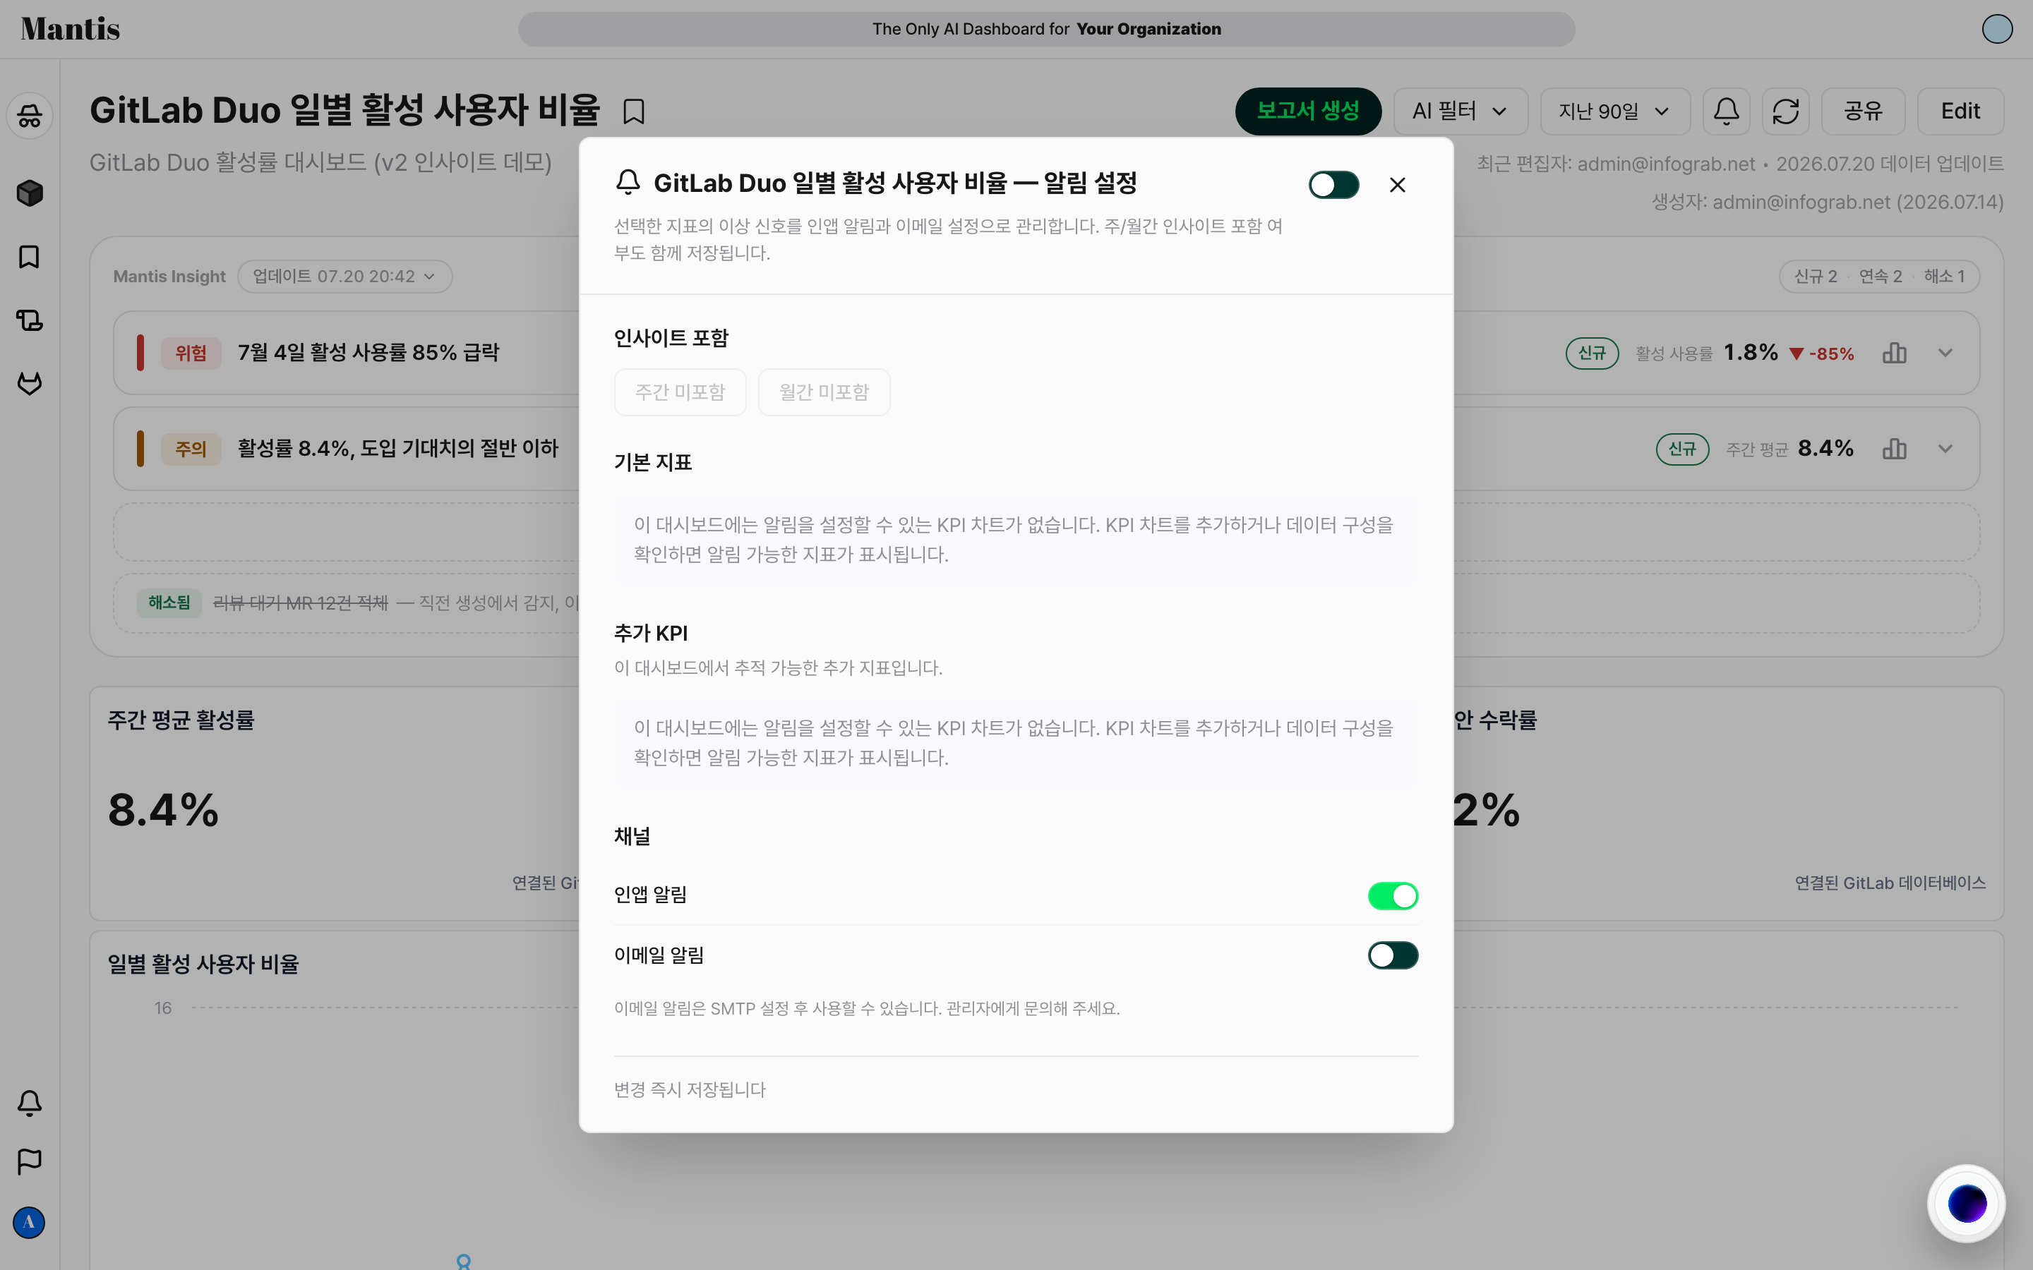
Task: Open the flag icon in sidebar
Action: pos(30,1161)
